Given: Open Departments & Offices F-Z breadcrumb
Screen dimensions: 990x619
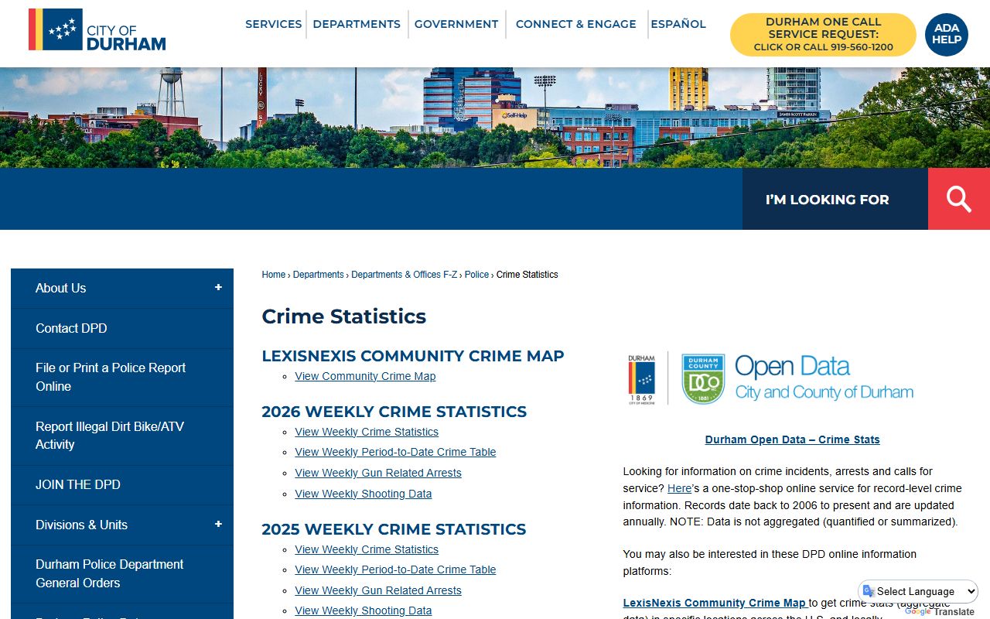Looking at the screenshot, I should tap(404, 275).
